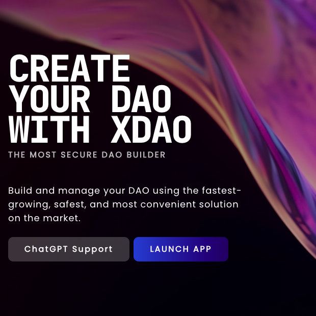
Task: Open ChatGPT Support
Action: 69,249
